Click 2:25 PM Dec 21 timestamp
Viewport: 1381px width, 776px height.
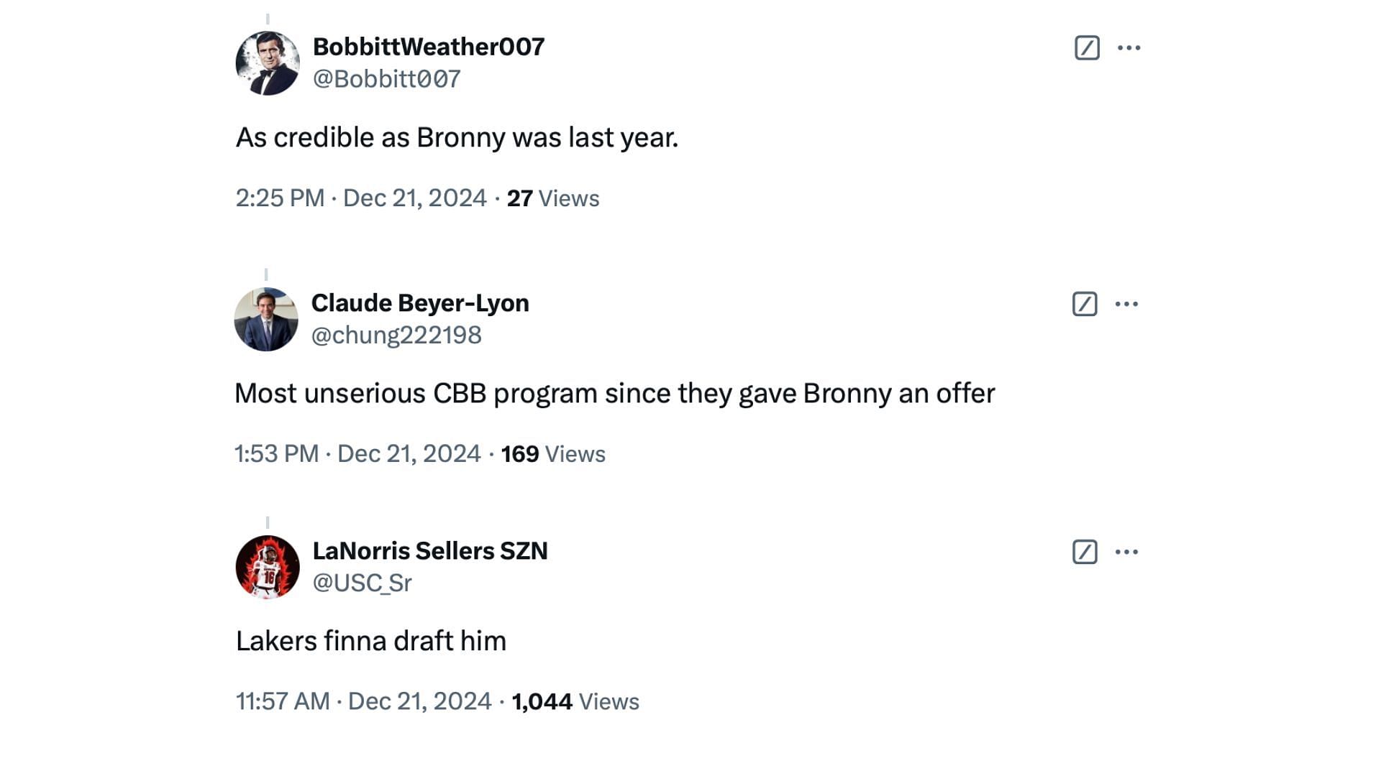[361, 198]
